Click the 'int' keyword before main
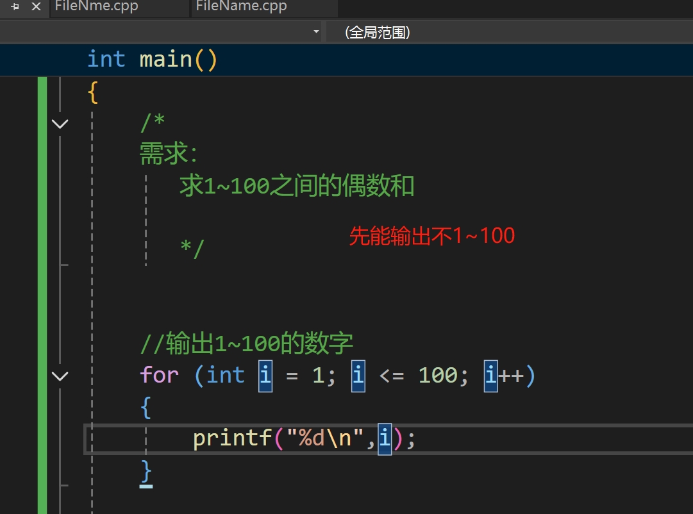The image size is (693, 514). (106, 59)
